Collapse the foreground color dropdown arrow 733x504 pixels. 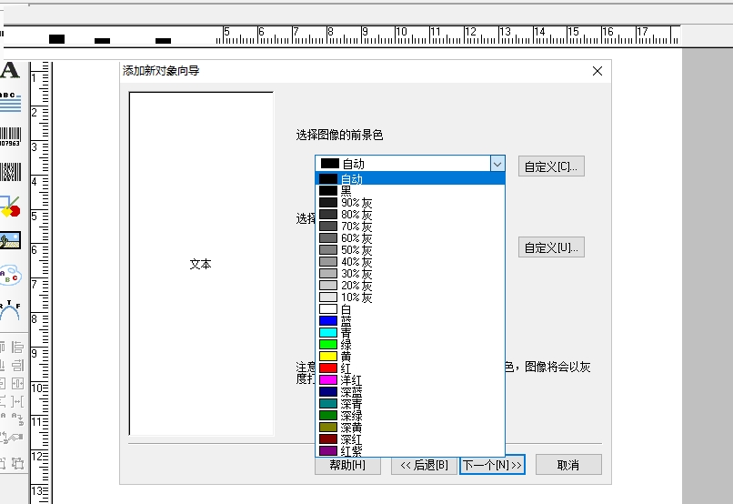(x=497, y=164)
